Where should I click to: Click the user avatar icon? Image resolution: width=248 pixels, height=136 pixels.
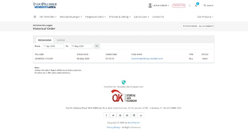(x=150, y=5)
